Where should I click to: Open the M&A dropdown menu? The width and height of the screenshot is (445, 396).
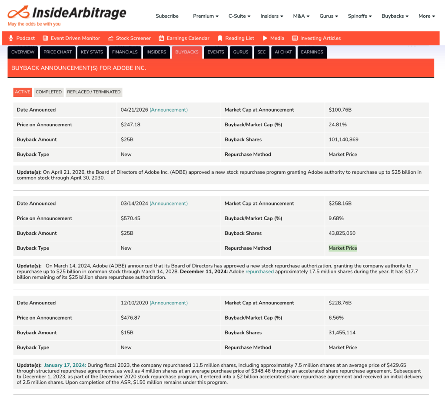pos(301,16)
